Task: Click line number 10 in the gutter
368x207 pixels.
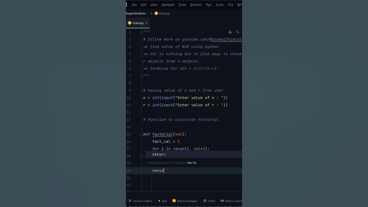Action: coord(129,98)
